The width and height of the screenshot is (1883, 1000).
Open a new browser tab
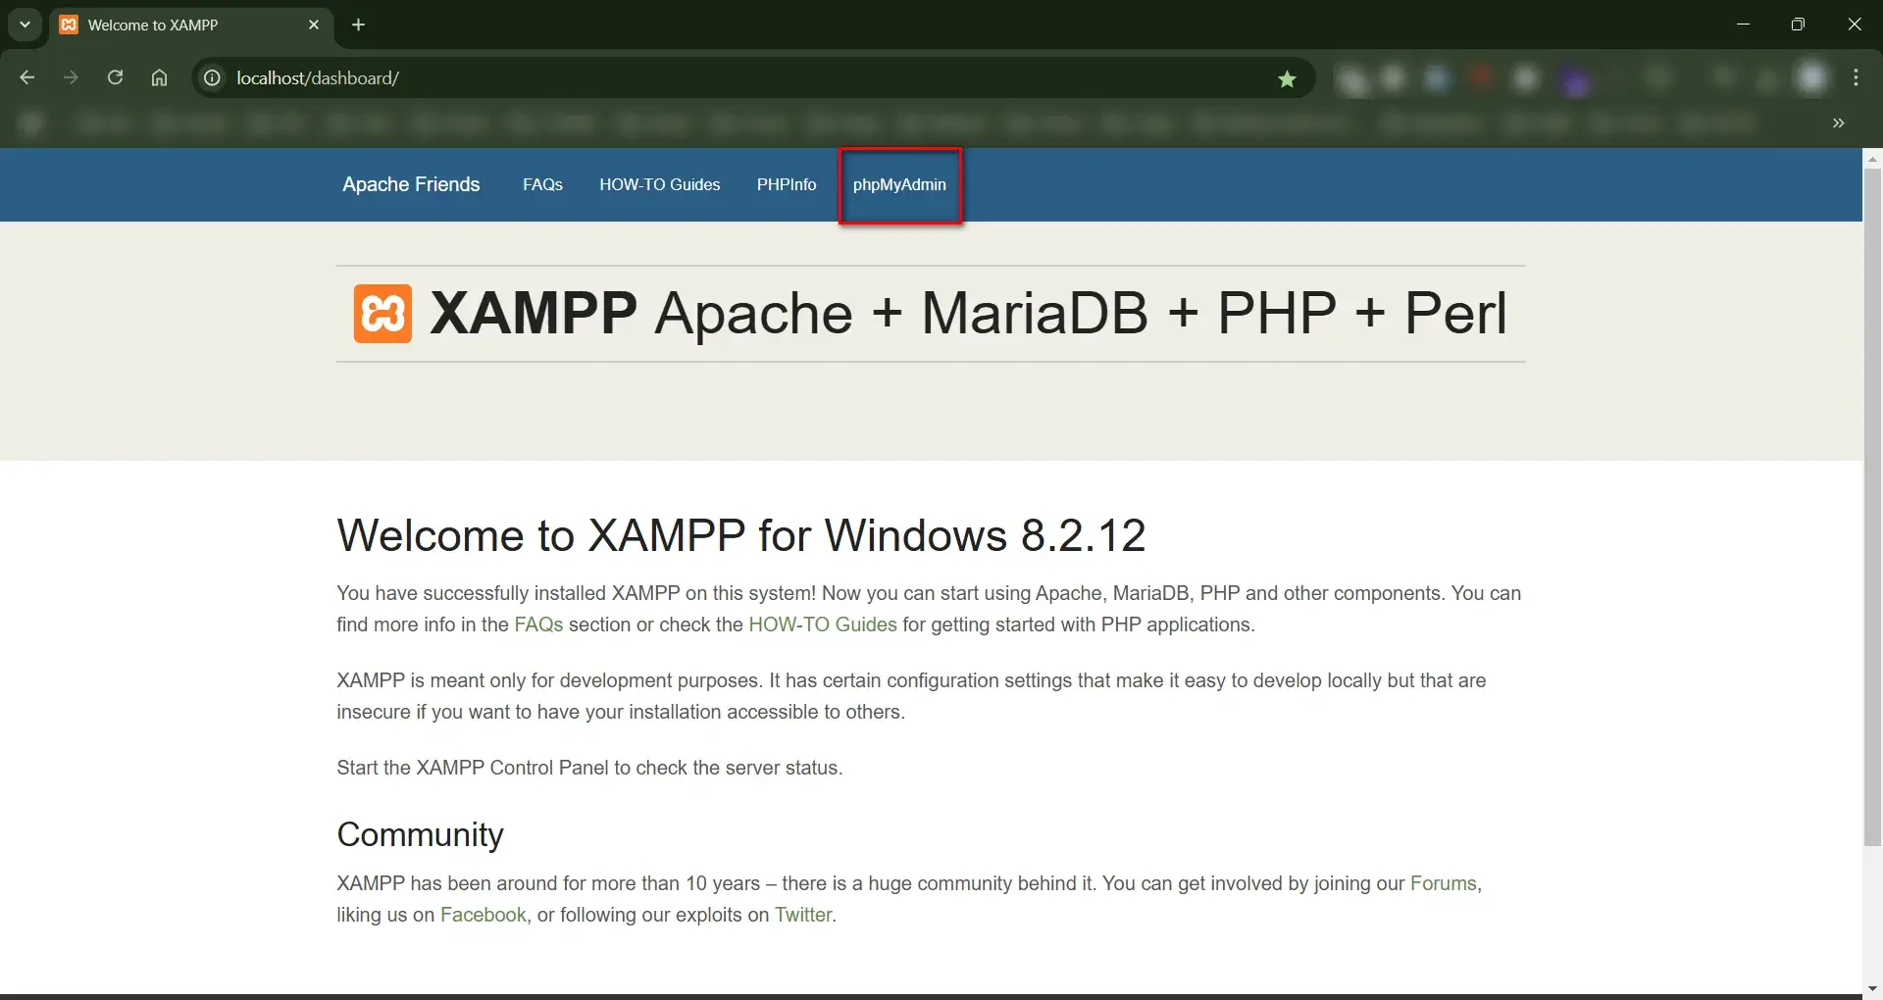(x=358, y=25)
